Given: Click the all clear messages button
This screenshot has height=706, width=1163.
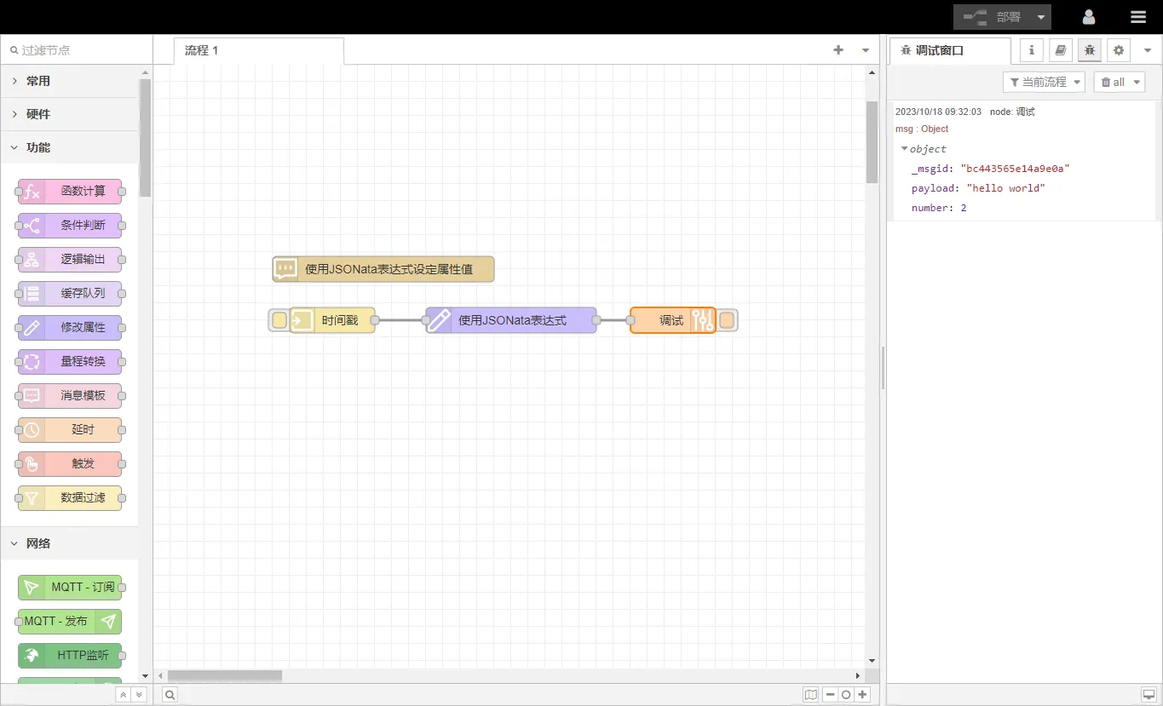Looking at the screenshot, I should point(1113,82).
